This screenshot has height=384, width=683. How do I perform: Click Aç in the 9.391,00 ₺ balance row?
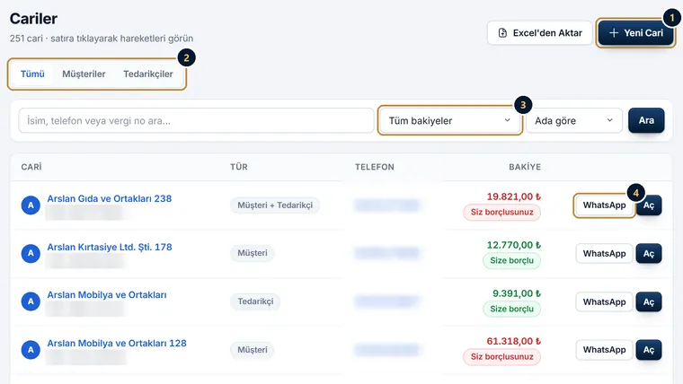[649, 301]
